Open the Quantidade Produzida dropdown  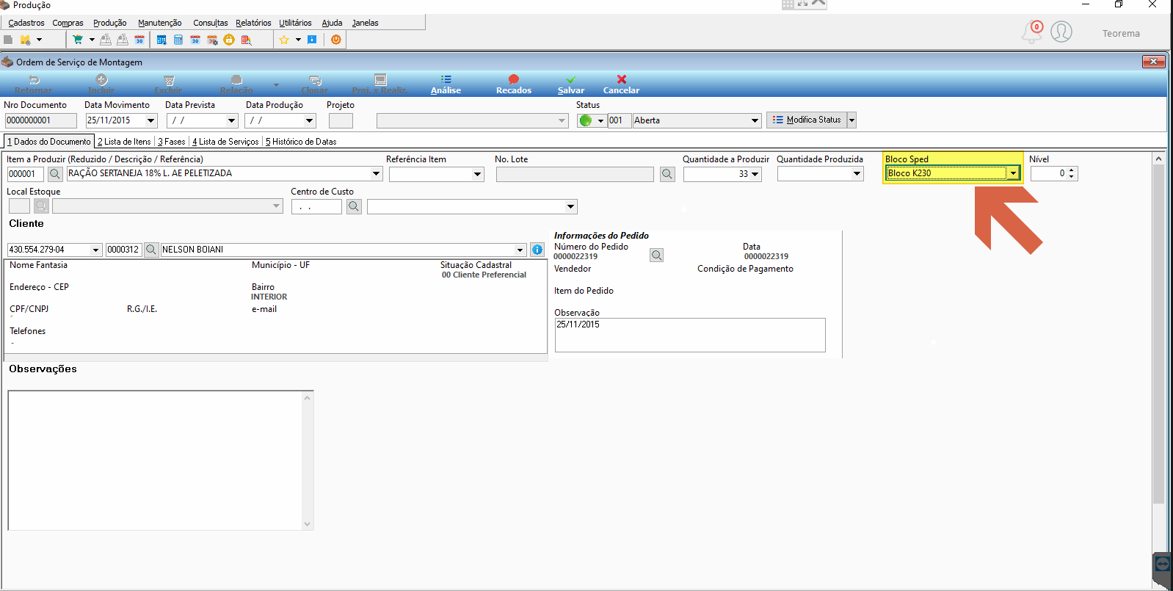coord(857,174)
